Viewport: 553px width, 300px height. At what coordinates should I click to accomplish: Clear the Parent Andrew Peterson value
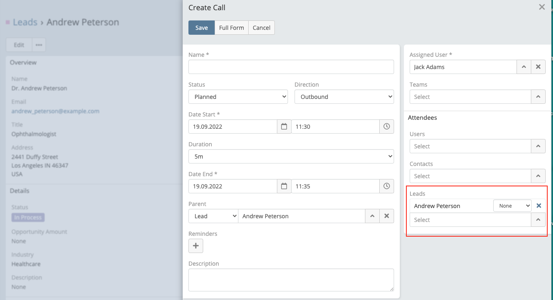[386, 216]
